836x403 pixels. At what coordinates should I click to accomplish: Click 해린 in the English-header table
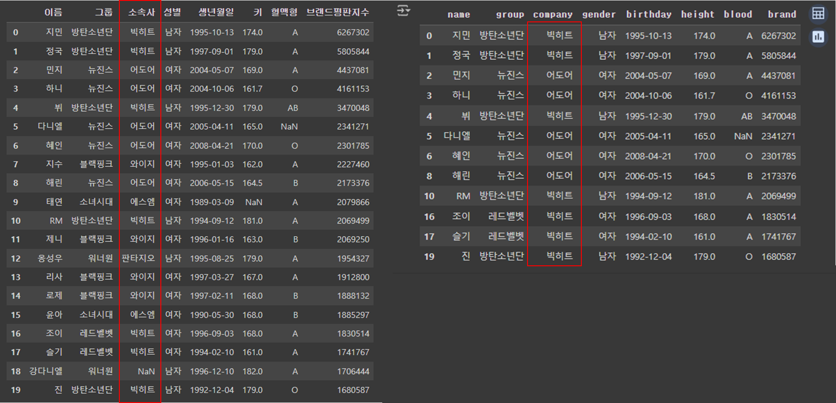461,176
